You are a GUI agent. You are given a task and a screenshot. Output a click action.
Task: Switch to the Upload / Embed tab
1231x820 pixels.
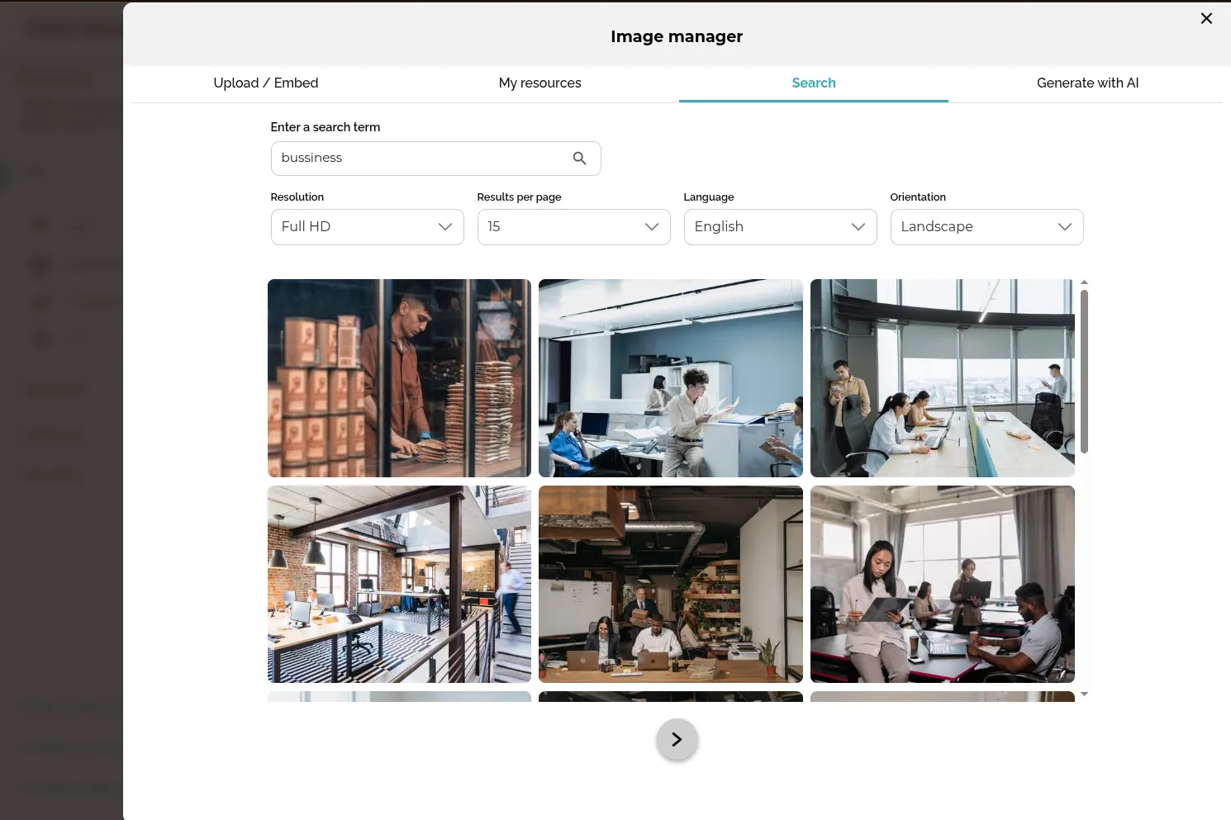pyautogui.click(x=266, y=83)
